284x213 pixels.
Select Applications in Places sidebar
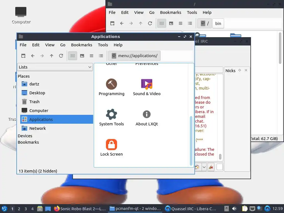57,119
